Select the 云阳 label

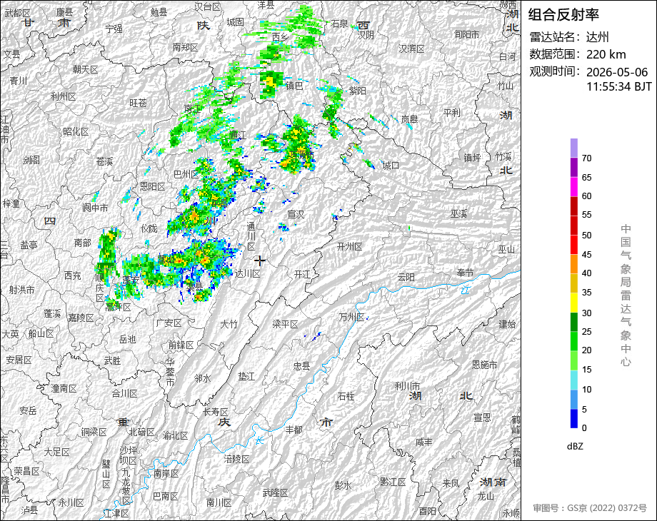(x=406, y=277)
